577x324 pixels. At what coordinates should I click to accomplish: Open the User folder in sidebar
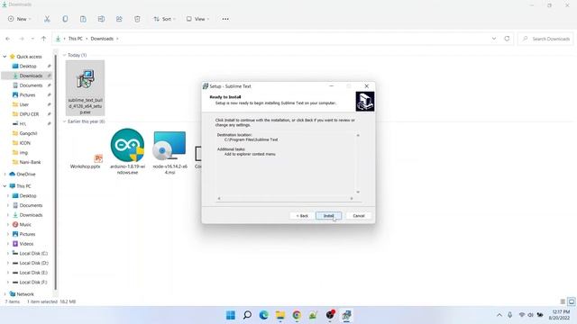point(24,104)
